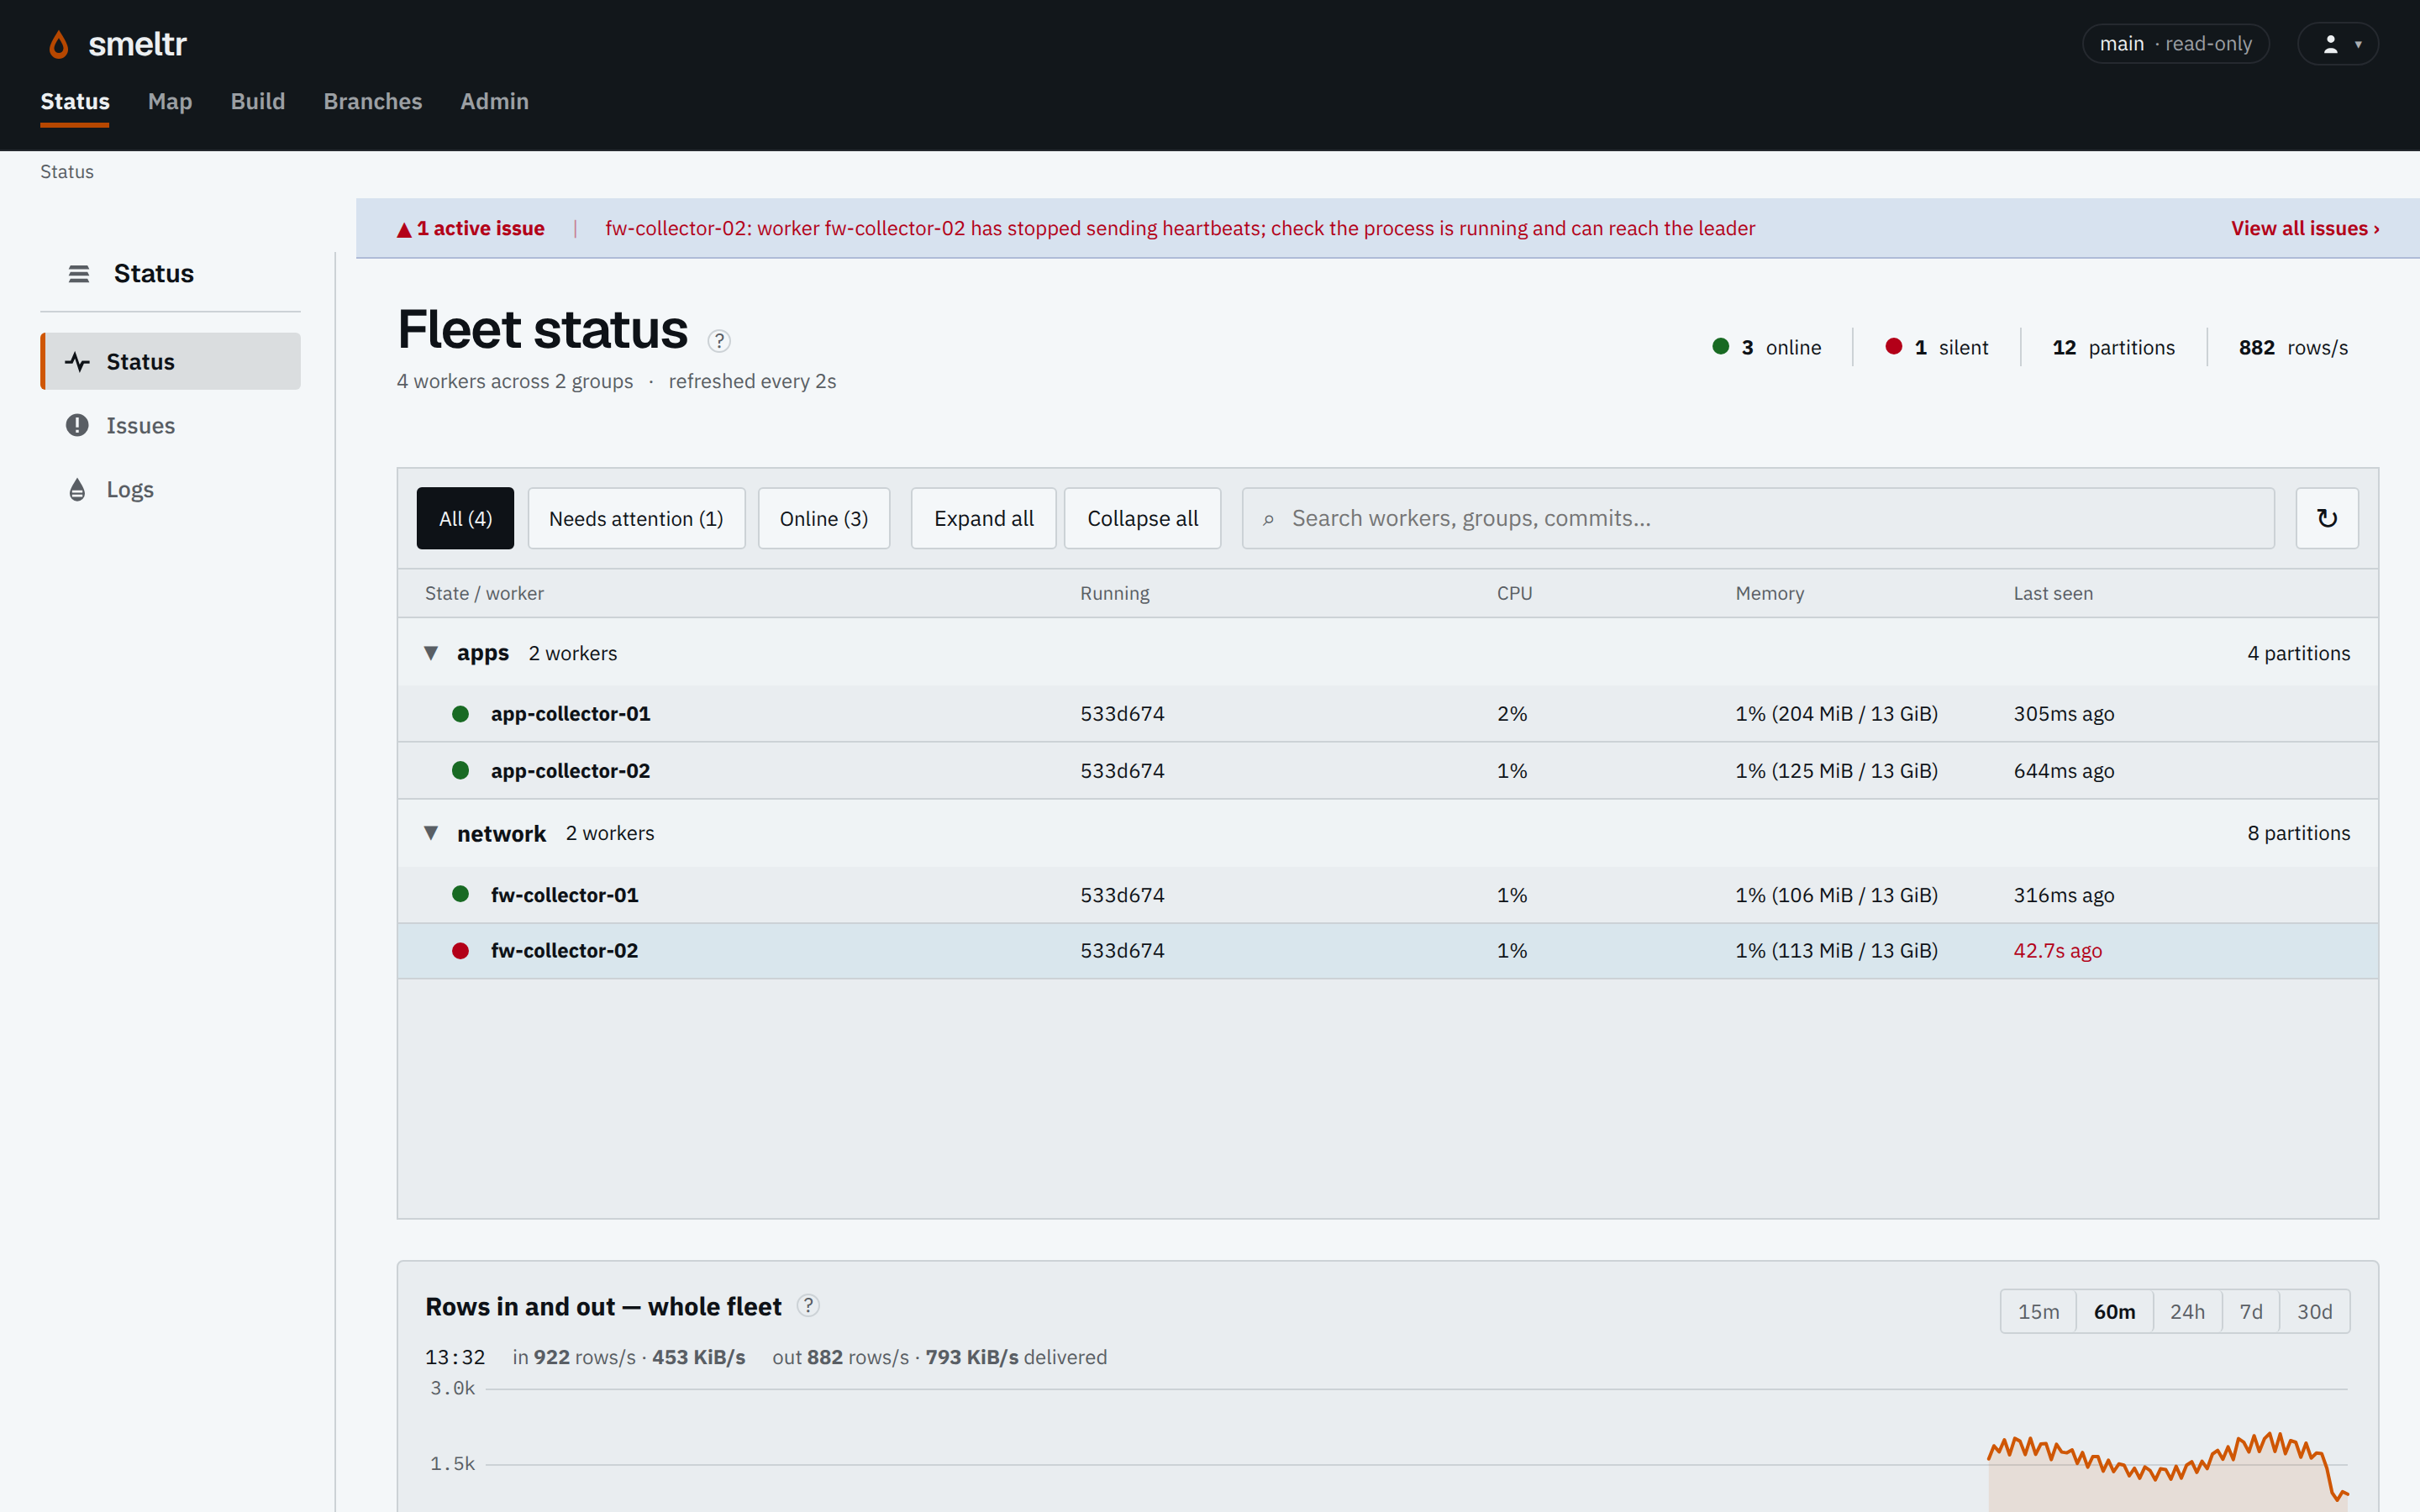Click the app-collector-01 worker name
Image resolution: width=2420 pixels, height=1512 pixels.
pyautogui.click(x=570, y=713)
